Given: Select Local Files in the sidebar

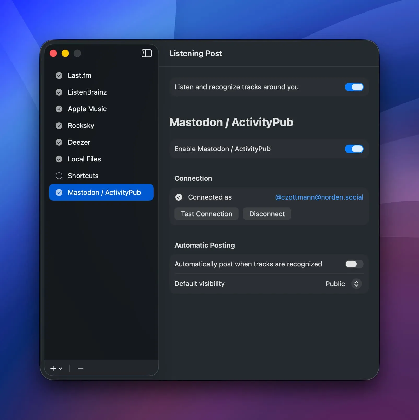Looking at the screenshot, I should click(84, 159).
